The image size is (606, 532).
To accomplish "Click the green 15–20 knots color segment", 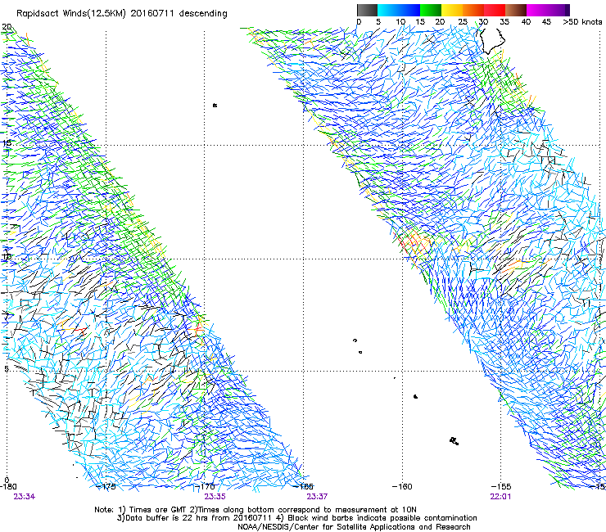I will click(431, 10).
